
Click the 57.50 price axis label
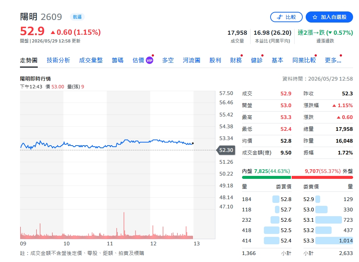point(226,93)
